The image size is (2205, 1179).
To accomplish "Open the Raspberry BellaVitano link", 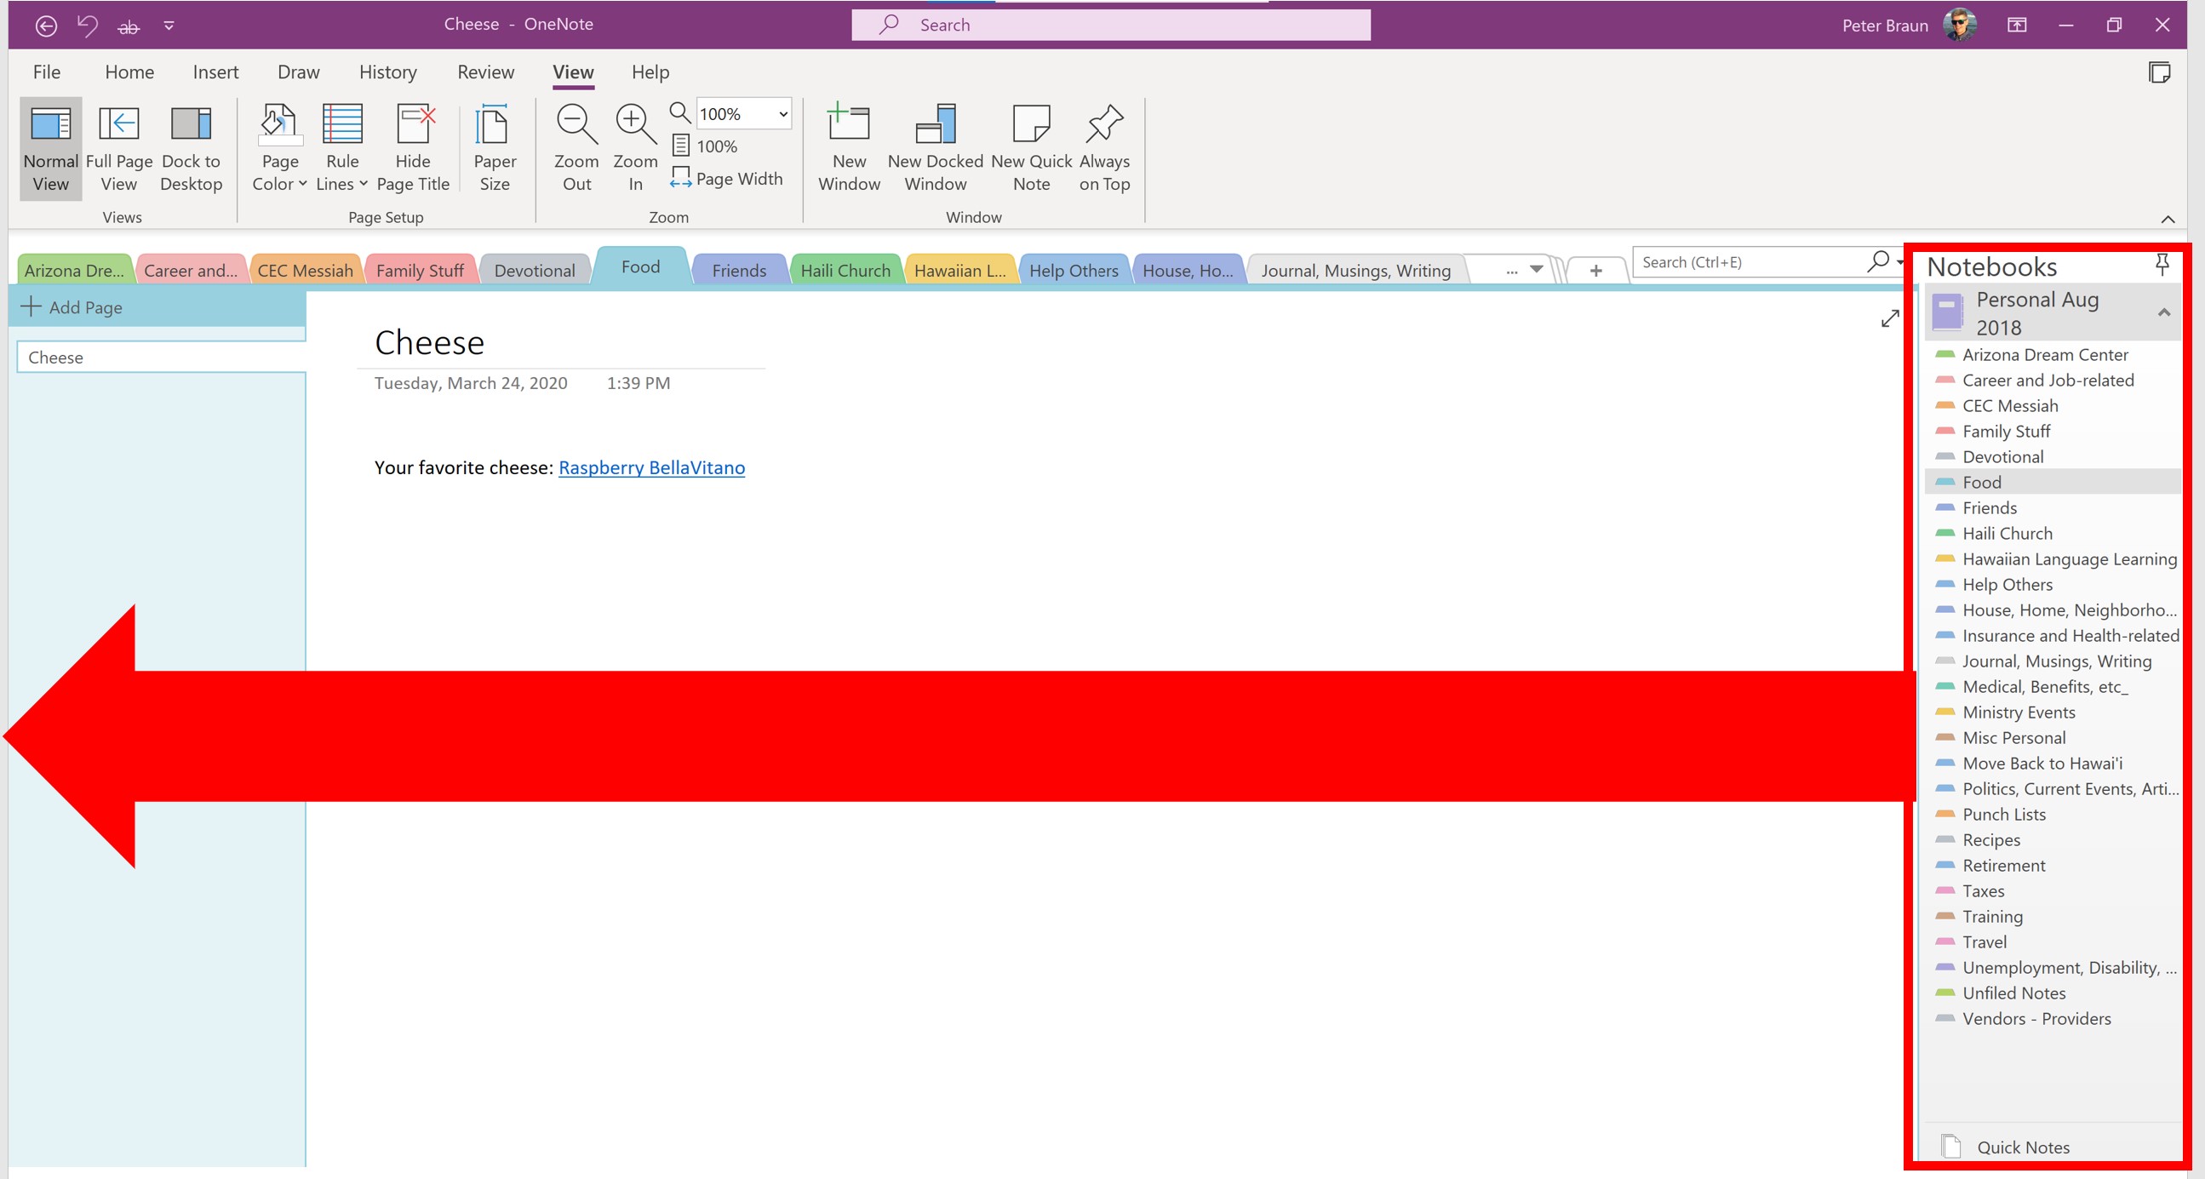I will pos(651,468).
